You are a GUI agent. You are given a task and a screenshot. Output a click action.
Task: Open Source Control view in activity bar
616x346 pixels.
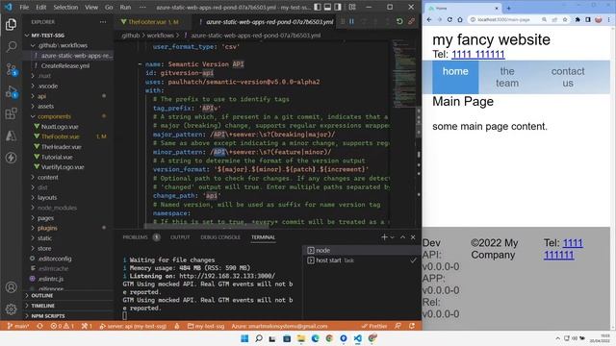pos(11,69)
